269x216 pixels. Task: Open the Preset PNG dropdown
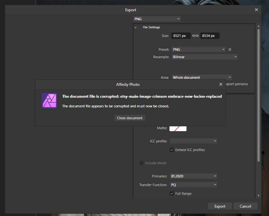point(199,50)
